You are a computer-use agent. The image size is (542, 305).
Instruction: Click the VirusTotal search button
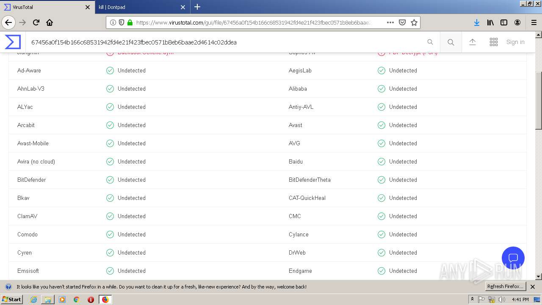(451, 42)
